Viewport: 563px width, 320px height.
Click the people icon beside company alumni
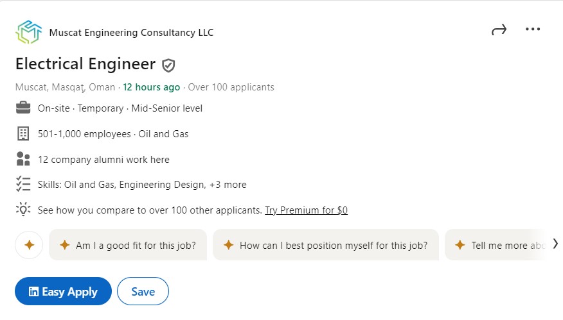(x=23, y=159)
